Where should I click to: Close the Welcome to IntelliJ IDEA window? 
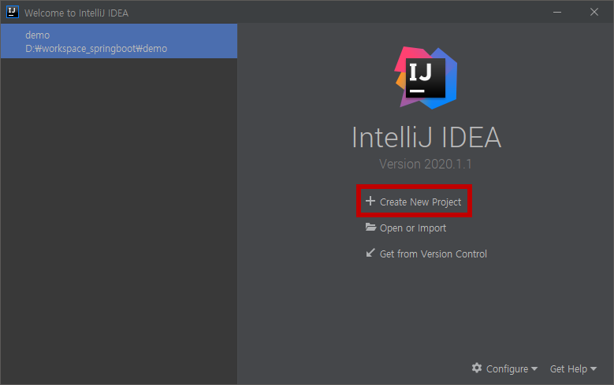click(x=594, y=12)
